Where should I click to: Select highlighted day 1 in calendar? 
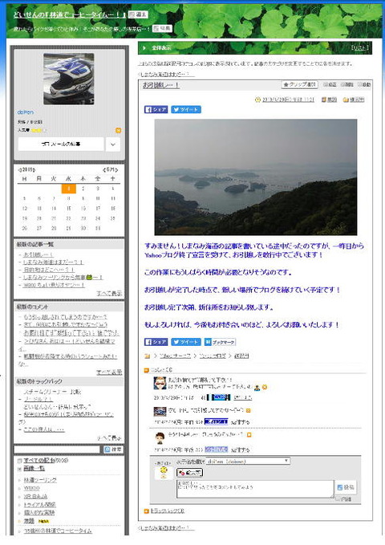point(68,189)
